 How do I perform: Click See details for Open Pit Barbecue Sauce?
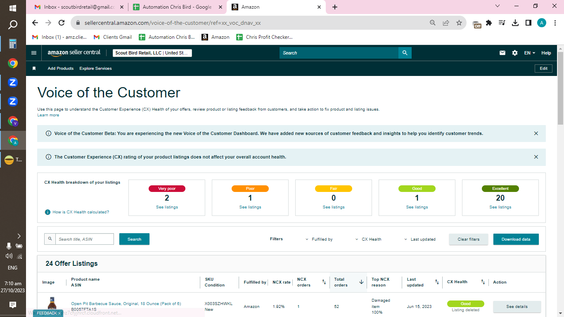tap(517, 307)
